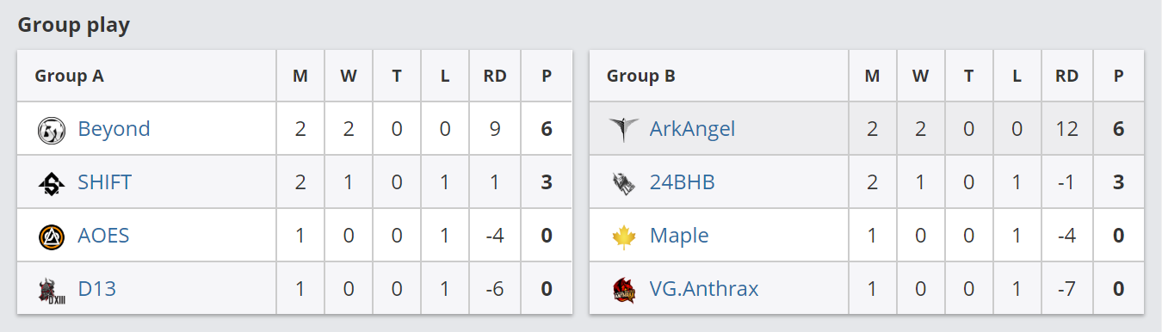
Task: Click the Maple leaf logo icon
Action: pyautogui.click(x=623, y=237)
